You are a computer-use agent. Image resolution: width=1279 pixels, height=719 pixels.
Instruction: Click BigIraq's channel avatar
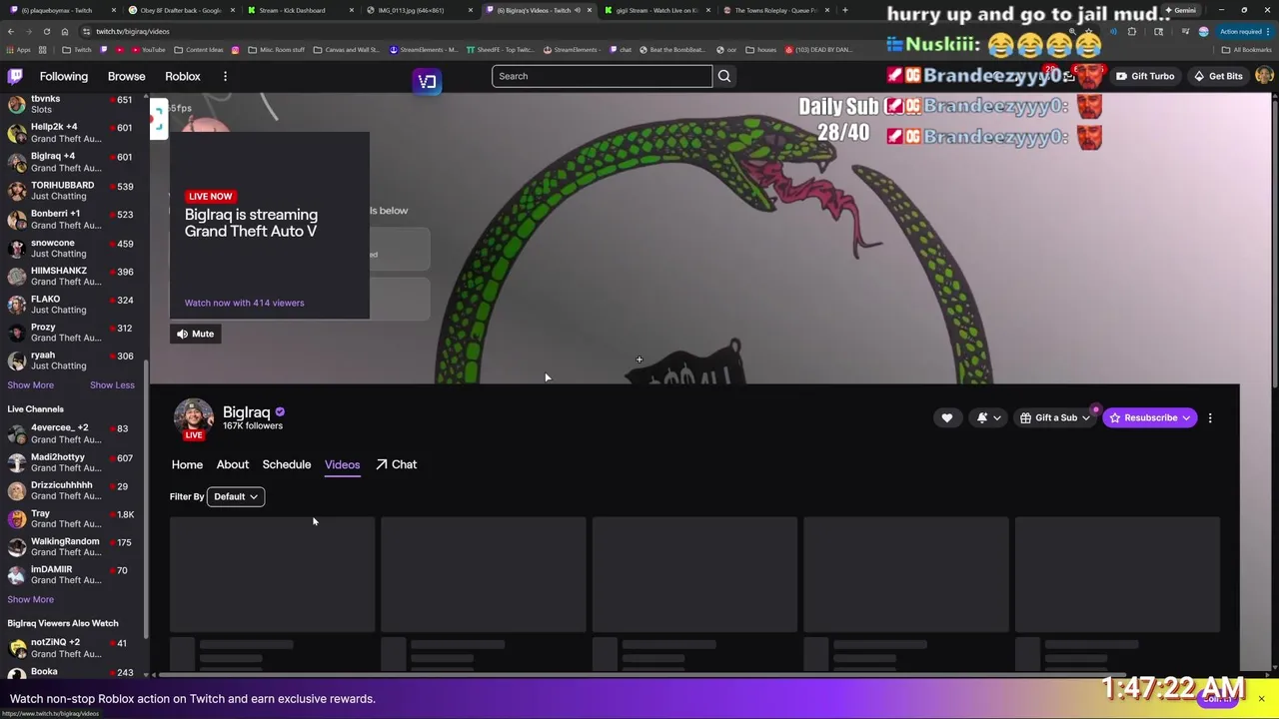[193, 417]
